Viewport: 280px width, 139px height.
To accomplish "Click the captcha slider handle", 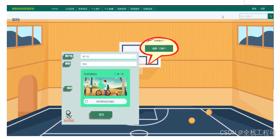I will coord(87,101).
